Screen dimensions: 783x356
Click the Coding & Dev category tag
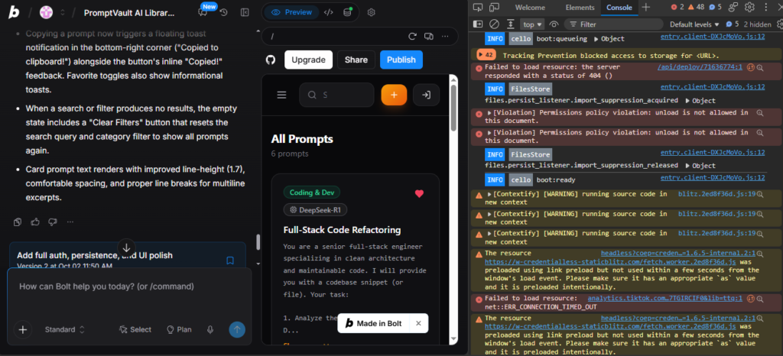pos(312,193)
